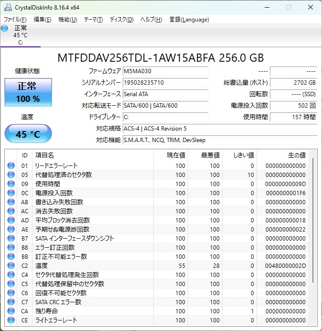Click threshold 1 in 残り寿命 row

pos(252,311)
